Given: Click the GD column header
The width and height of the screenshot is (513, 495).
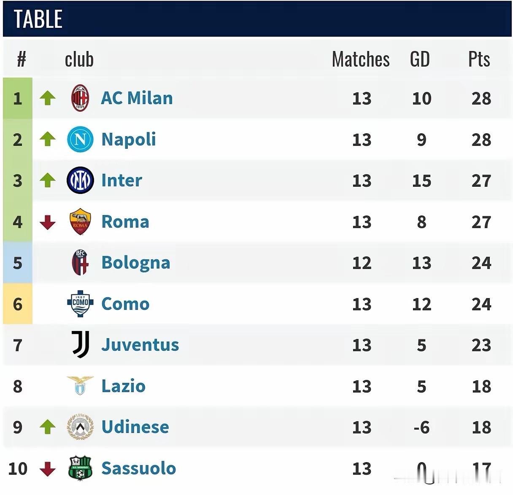Looking at the screenshot, I should click(x=419, y=59).
